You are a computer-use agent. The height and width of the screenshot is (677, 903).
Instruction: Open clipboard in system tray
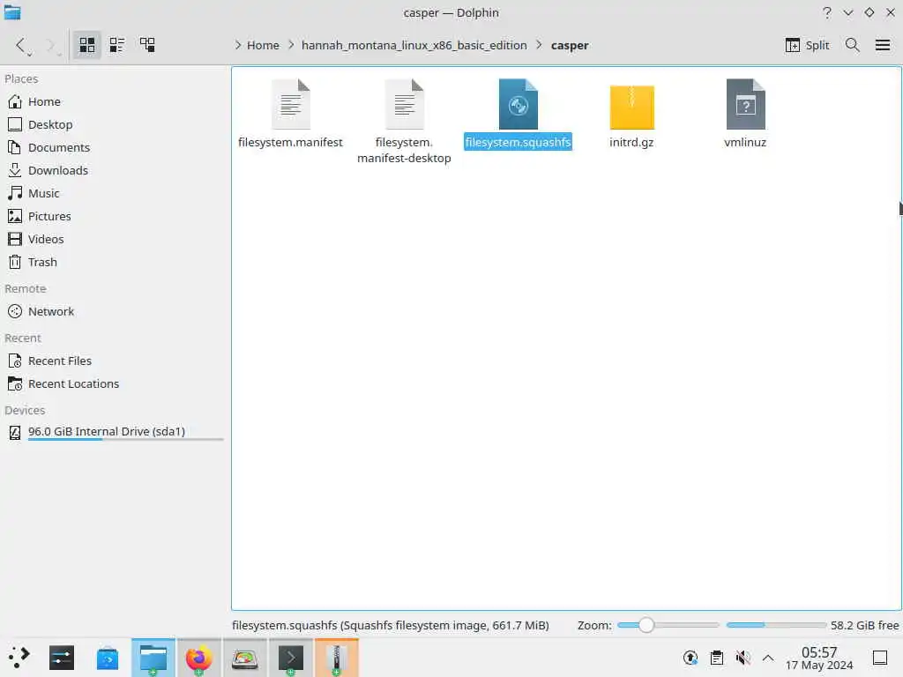point(717,658)
